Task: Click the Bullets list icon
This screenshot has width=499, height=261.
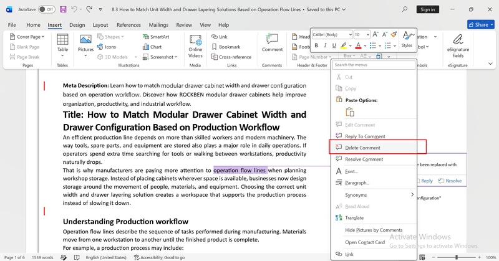Action: tap(372, 45)
